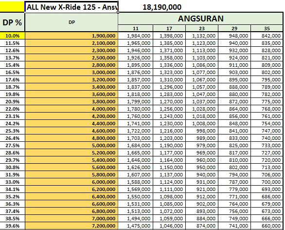Click installment value 761,000
Screen dimensions: 285x230
pos(267,116)
